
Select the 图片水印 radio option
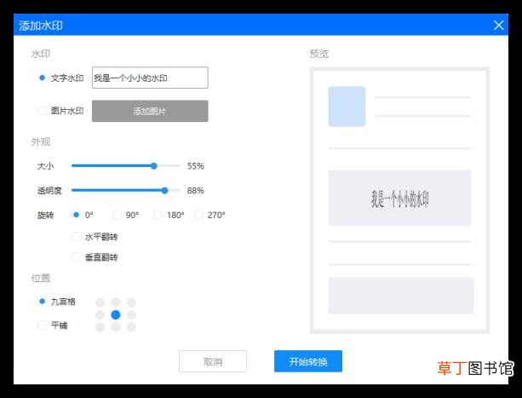[43, 110]
